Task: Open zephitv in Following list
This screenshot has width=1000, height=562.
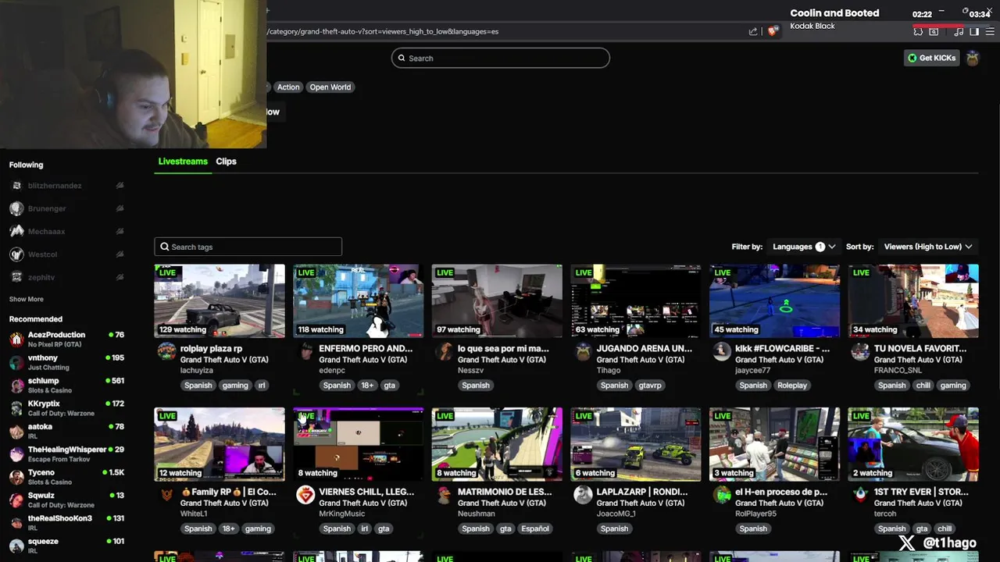Action: (x=66, y=277)
